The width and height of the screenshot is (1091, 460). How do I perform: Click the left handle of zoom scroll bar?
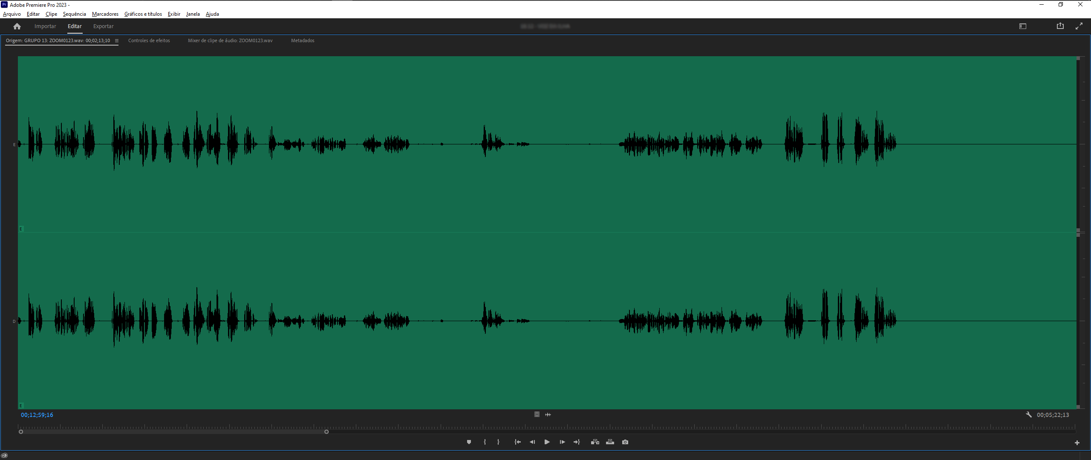21,432
